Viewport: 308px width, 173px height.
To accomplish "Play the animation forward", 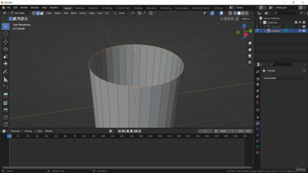I will [131, 131].
